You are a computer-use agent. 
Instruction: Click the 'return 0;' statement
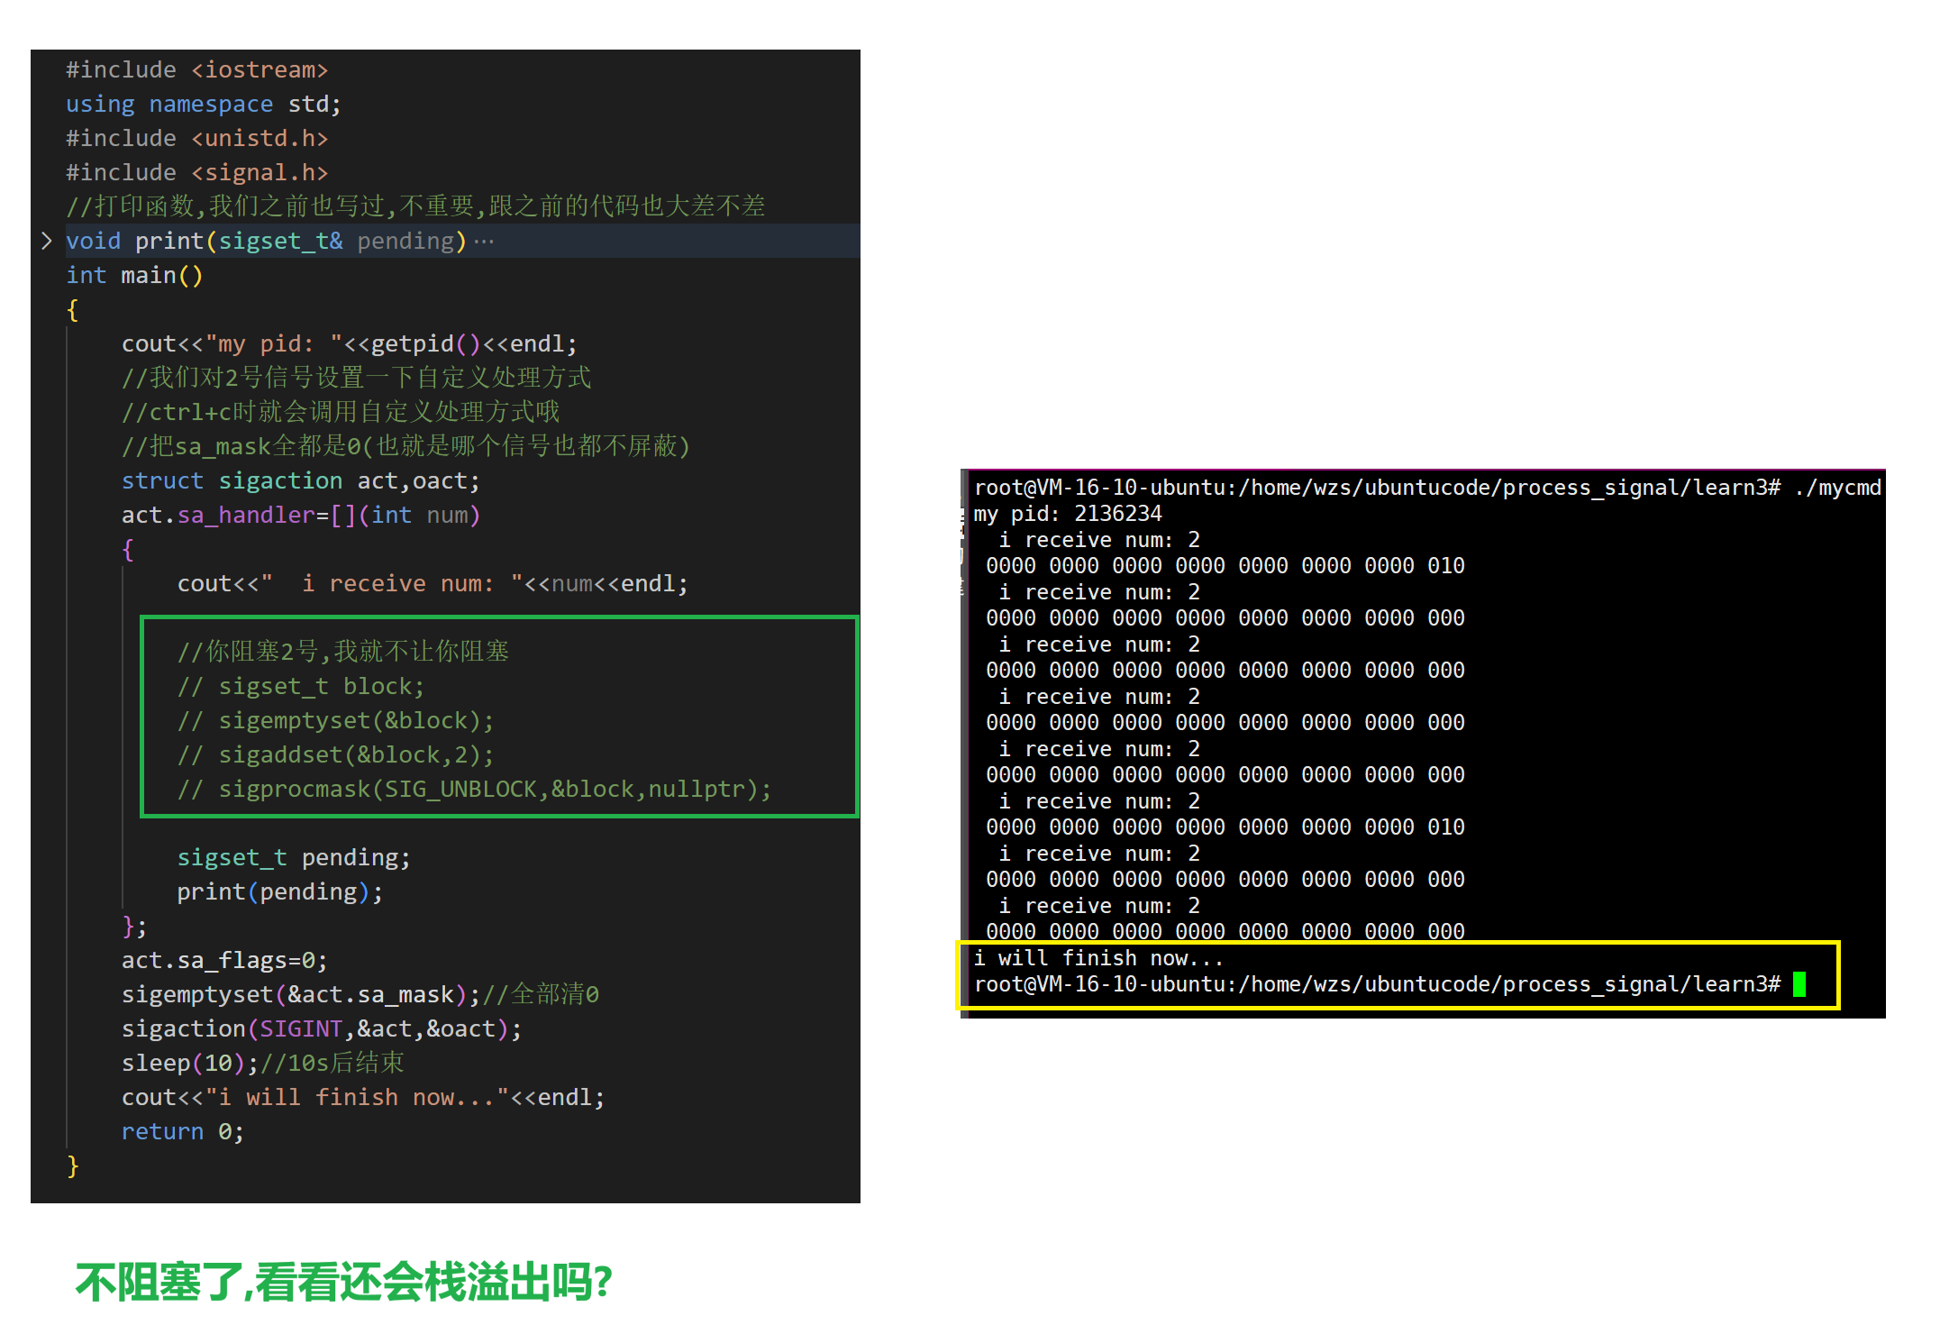click(x=182, y=1131)
